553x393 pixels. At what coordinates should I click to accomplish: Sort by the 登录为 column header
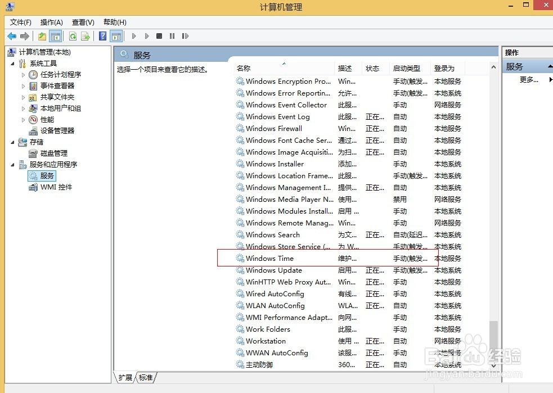tap(447, 69)
